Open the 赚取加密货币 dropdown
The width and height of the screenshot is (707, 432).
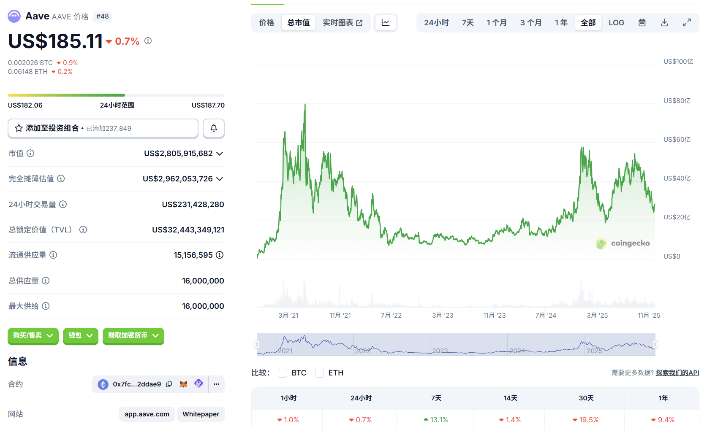[x=133, y=335]
